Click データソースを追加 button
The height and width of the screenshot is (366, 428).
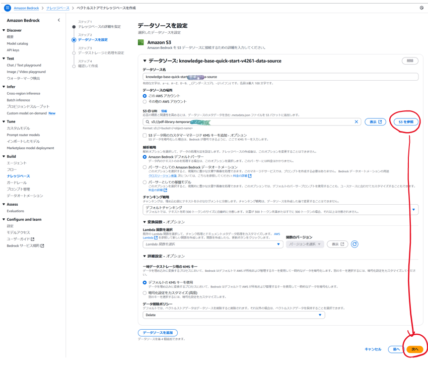point(158,333)
